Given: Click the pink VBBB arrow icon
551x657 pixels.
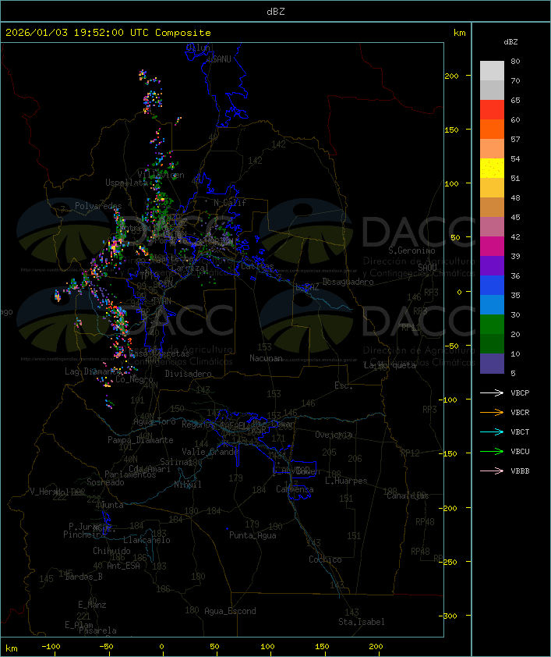Looking at the screenshot, I should [x=492, y=471].
